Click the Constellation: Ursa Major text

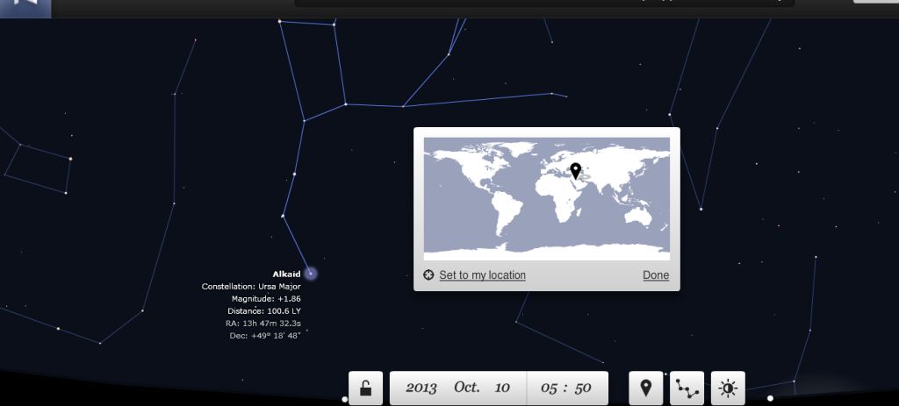(x=251, y=287)
